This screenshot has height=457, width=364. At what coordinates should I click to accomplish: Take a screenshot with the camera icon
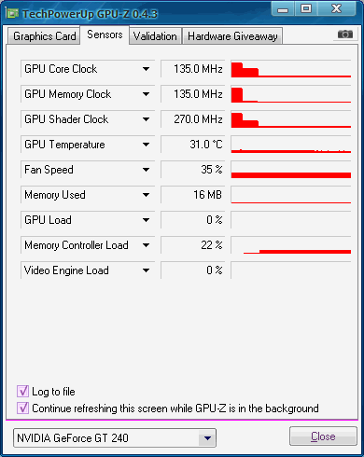[x=345, y=34]
